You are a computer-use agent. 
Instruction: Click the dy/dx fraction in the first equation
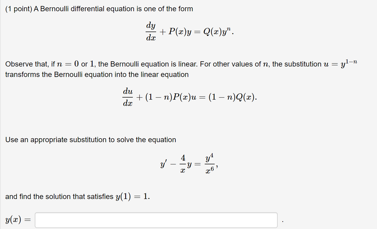(x=151, y=31)
